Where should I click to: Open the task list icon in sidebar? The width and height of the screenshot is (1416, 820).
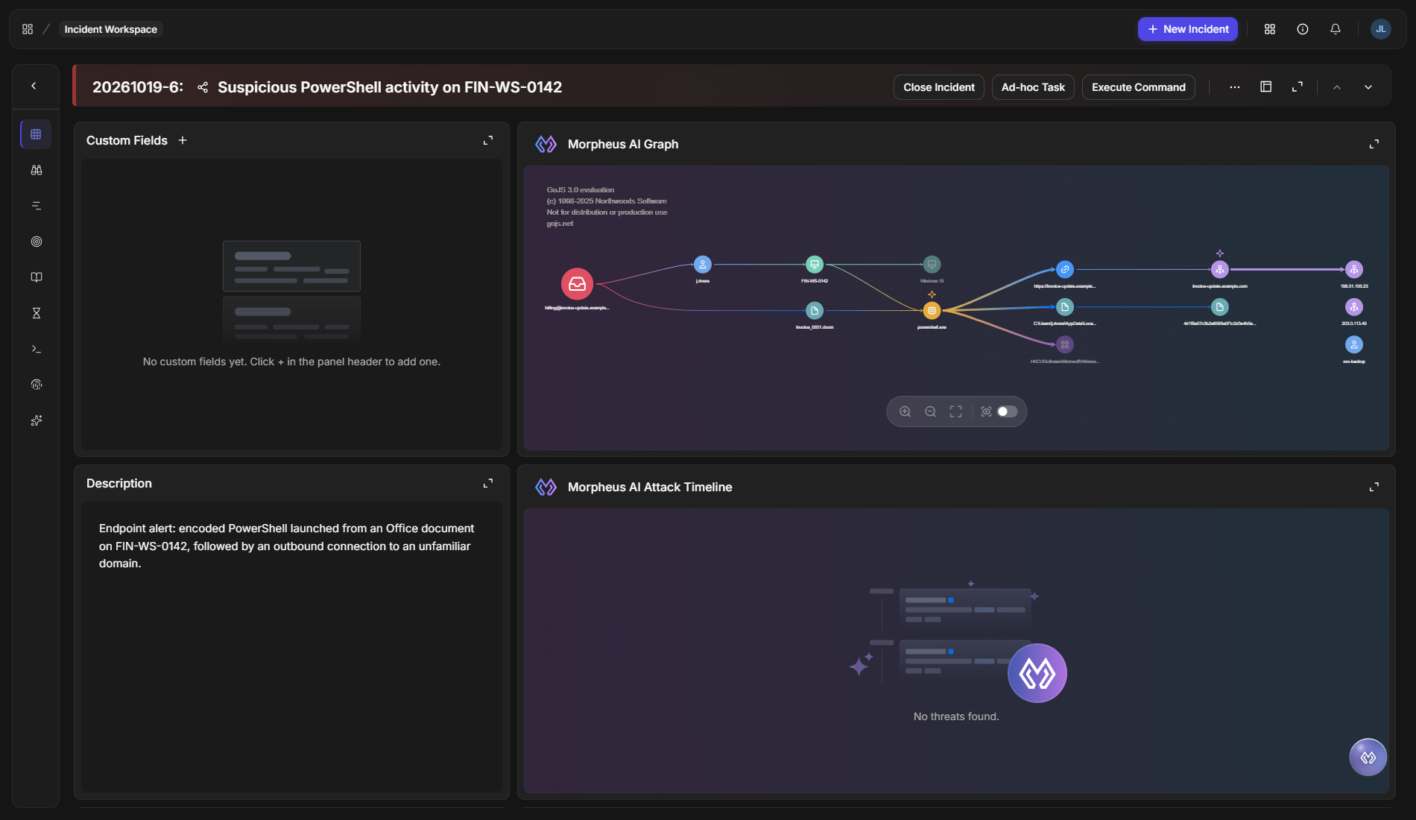[x=36, y=206]
